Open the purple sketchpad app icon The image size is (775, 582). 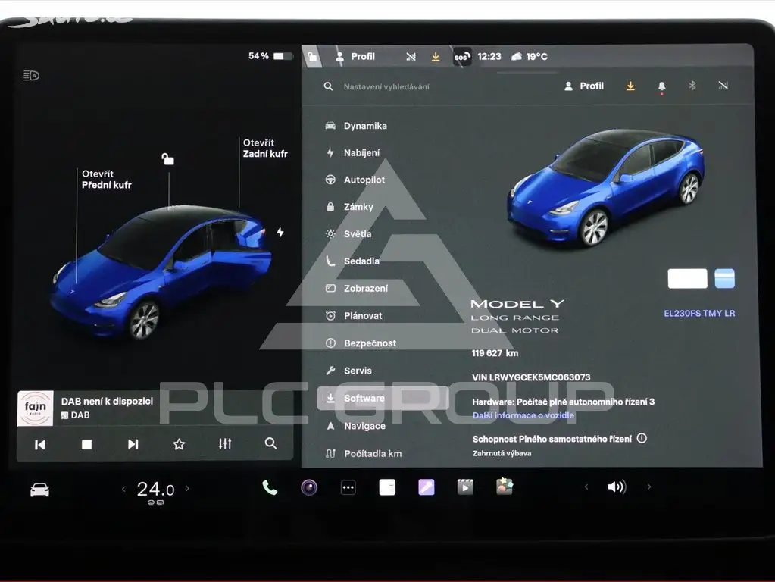pyautogui.click(x=426, y=487)
